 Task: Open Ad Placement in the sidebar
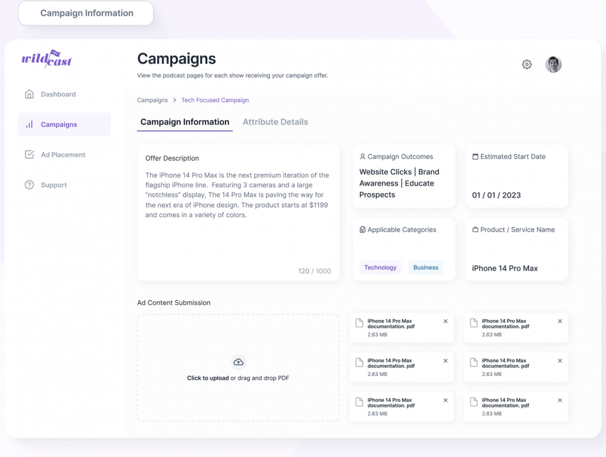64,155
